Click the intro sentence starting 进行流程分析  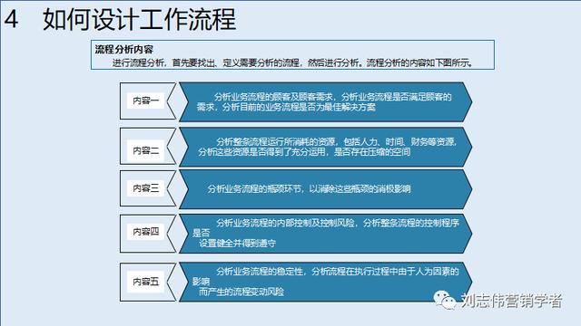(292, 62)
